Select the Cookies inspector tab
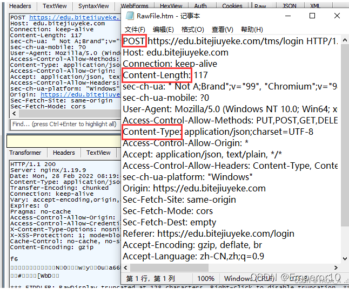Screen dimensions: 349x289 (232, 5)
